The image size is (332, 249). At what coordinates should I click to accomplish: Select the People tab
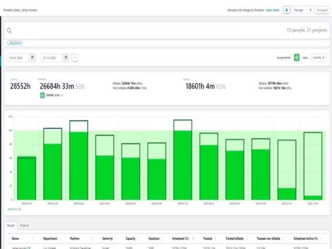[11, 225]
